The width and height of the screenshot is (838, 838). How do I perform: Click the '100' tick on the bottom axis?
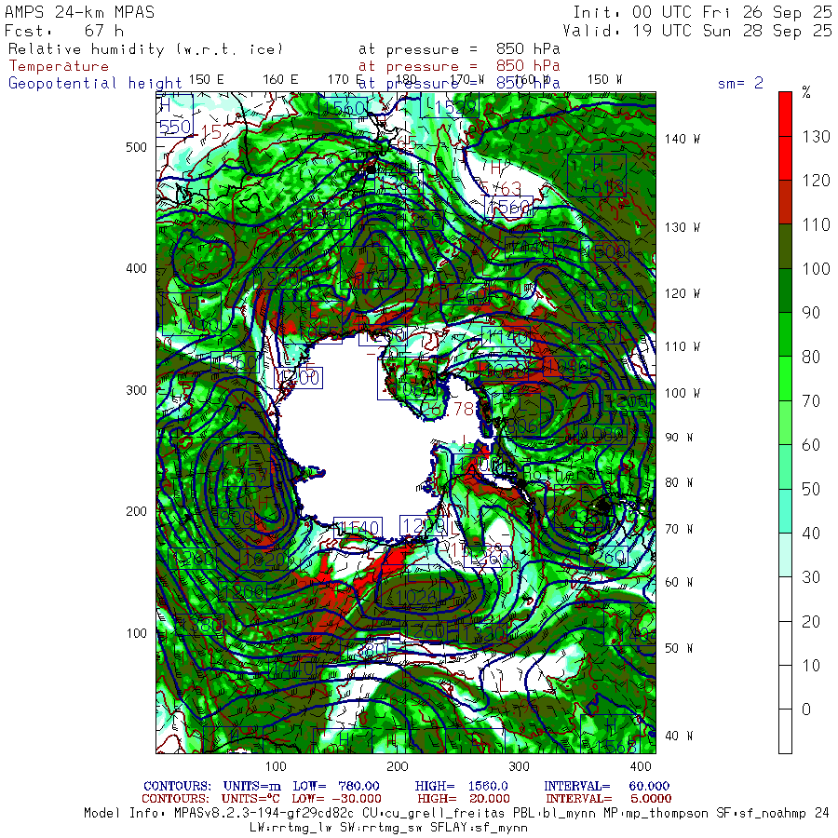pyautogui.click(x=276, y=766)
